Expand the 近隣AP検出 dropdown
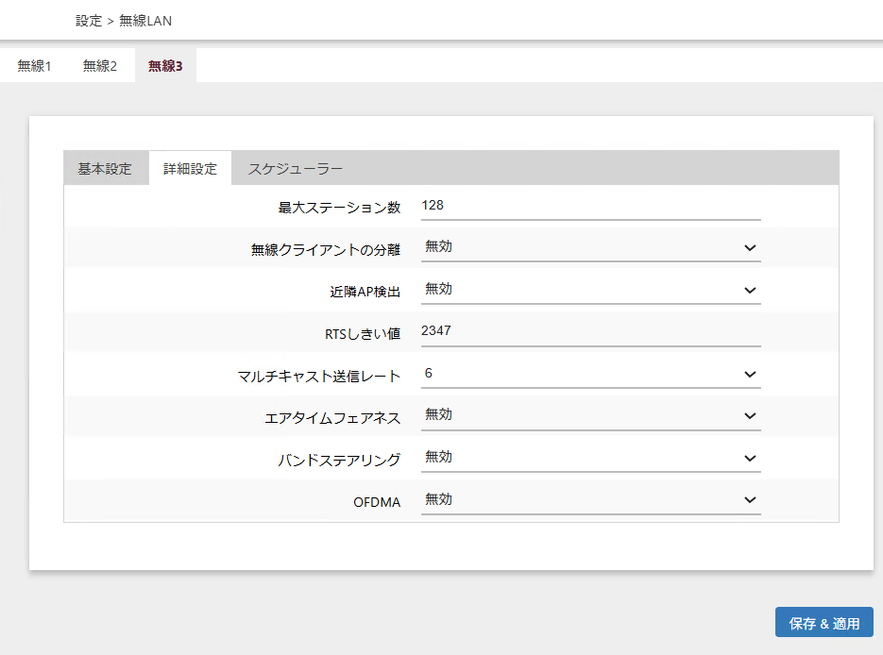883x655 pixels. click(x=590, y=290)
